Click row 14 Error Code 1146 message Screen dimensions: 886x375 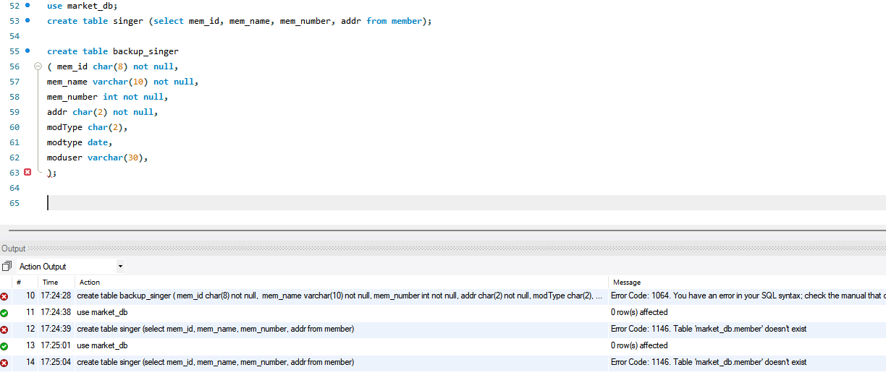pos(709,362)
